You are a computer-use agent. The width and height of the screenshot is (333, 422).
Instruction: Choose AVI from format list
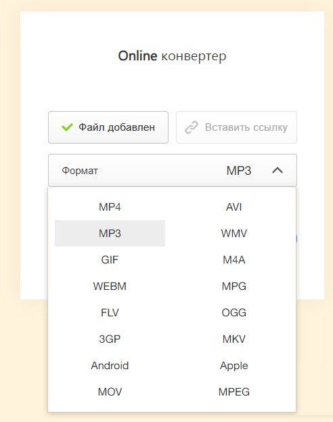point(234,207)
